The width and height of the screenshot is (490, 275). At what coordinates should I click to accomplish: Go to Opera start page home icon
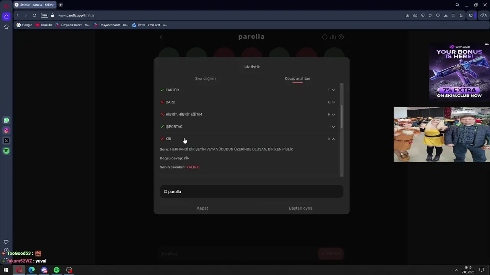[x=6, y=16]
